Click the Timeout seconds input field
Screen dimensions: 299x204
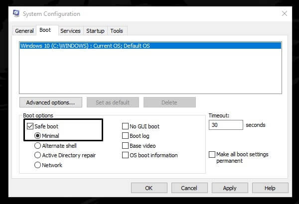[x=226, y=125]
